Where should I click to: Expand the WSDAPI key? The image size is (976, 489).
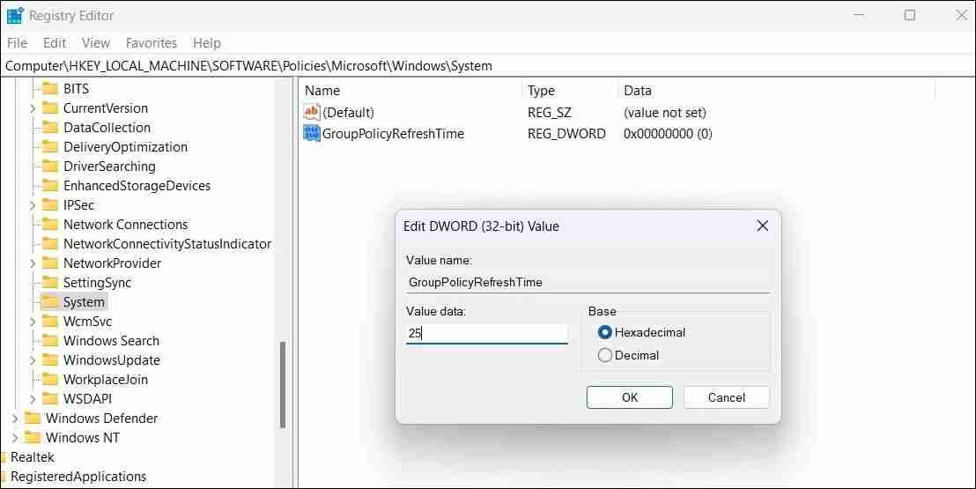click(x=33, y=398)
